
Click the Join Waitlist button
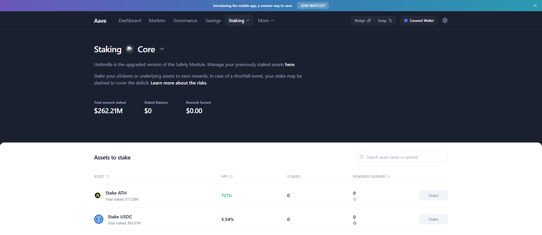click(313, 5)
